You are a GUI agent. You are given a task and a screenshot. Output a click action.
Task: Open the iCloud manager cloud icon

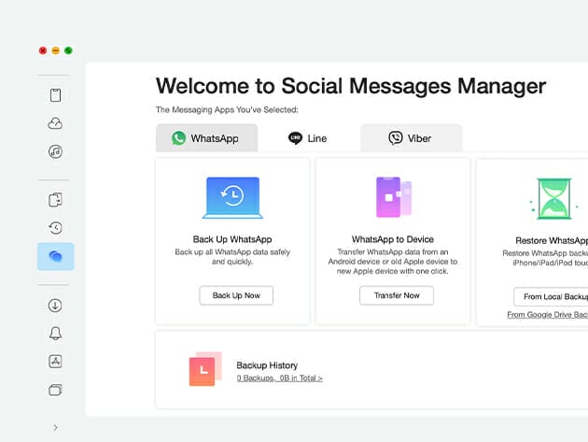pyautogui.click(x=55, y=123)
